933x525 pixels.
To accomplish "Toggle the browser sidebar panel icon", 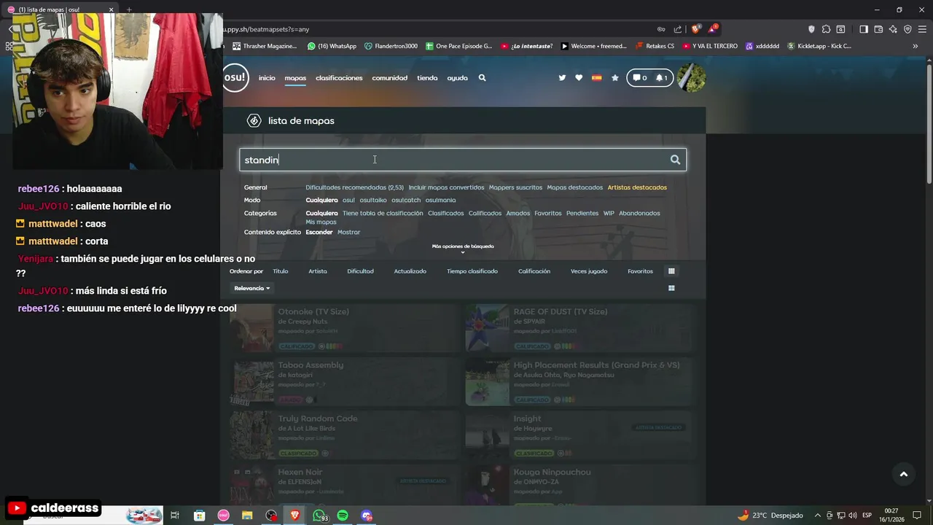I will pos(864,29).
